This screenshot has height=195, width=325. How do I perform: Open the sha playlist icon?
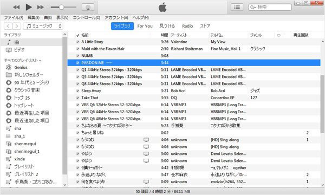[9, 128]
